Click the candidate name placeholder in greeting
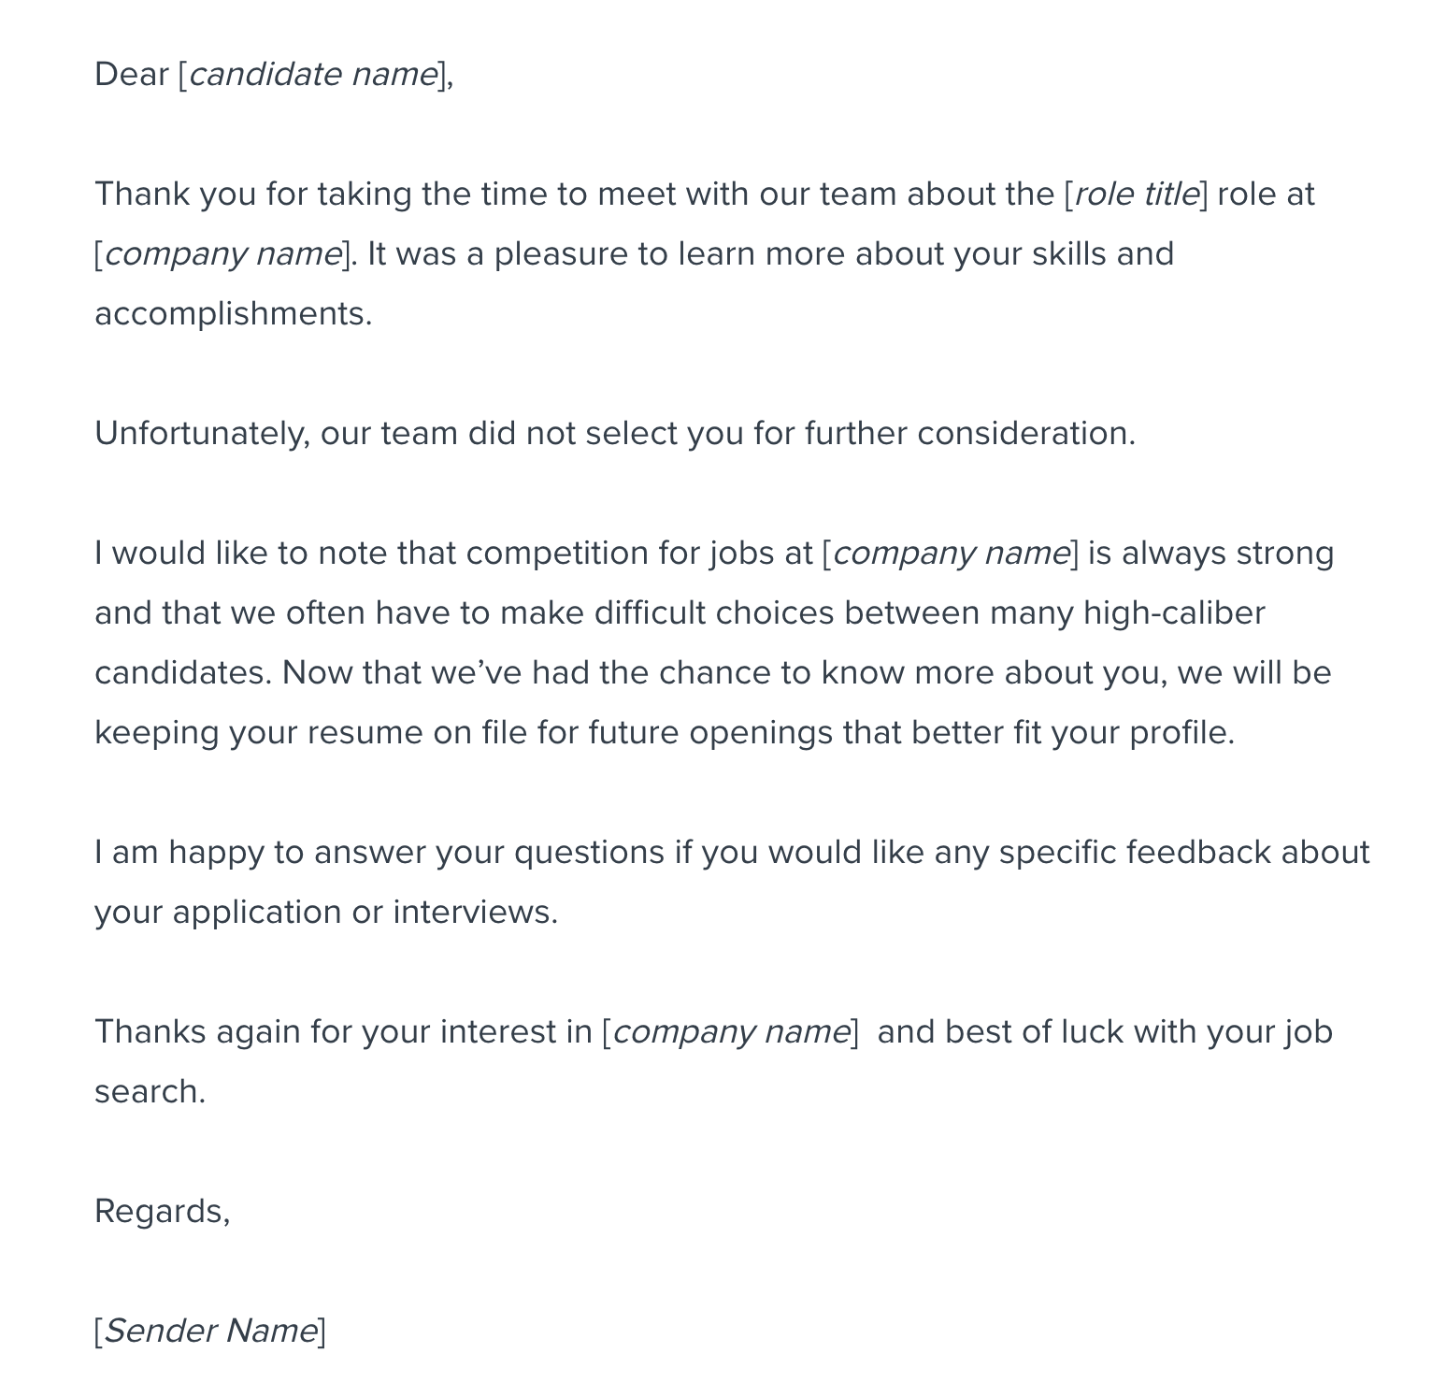The width and height of the screenshot is (1446, 1396). (313, 75)
